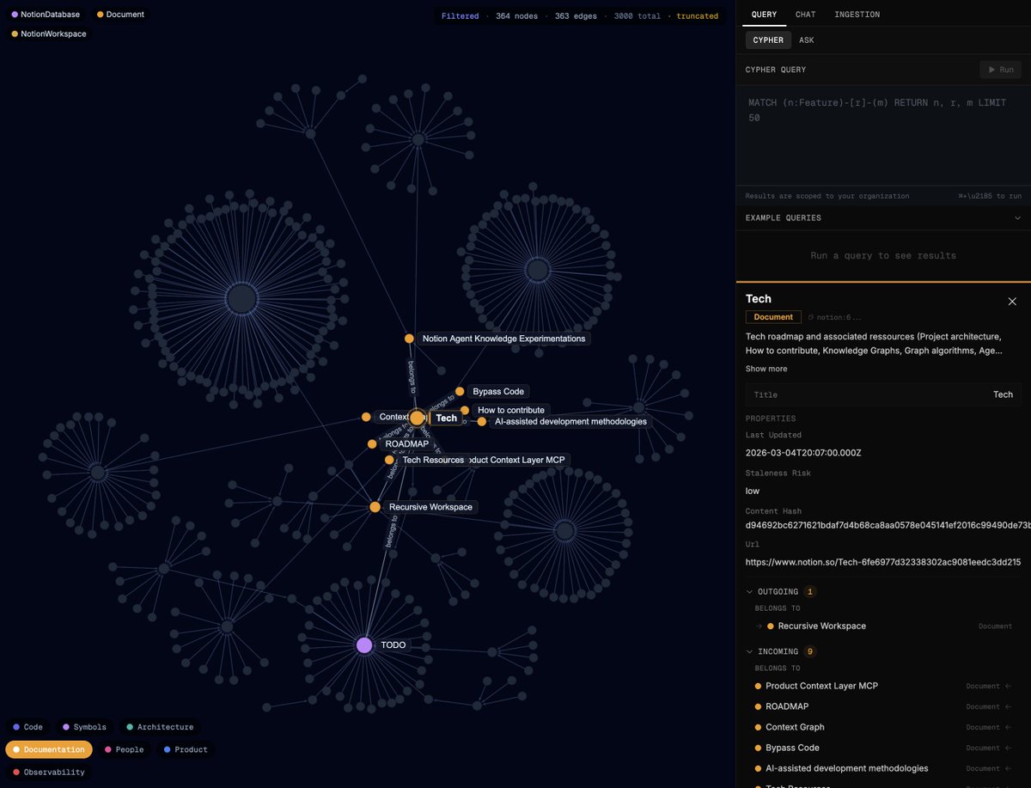The image size is (1031, 788).
Task: Switch to the CHAT tab
Action: click(805, 15)
